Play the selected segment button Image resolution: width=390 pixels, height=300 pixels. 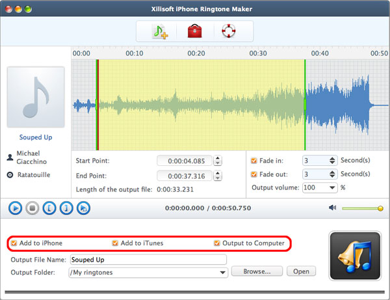click(x=83, y=208)
